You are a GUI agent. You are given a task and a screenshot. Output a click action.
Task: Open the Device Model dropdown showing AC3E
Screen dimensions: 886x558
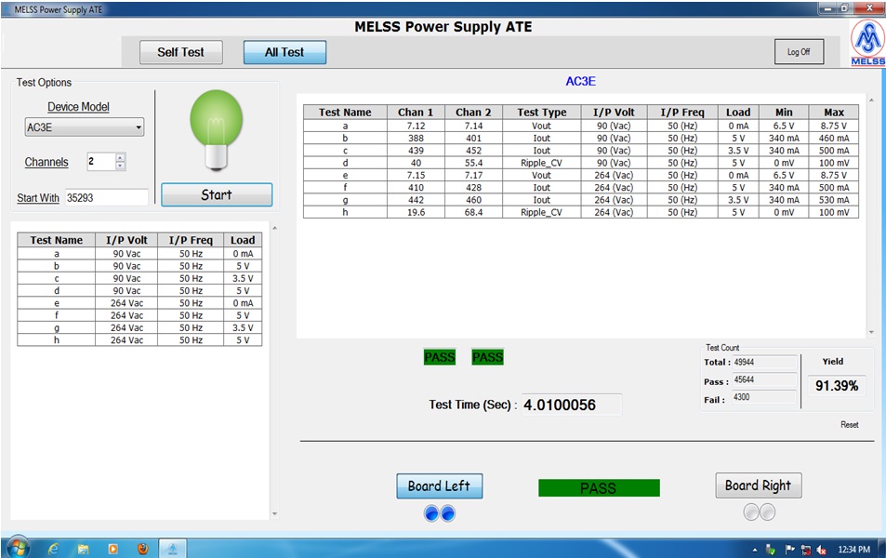click(85, 127)
